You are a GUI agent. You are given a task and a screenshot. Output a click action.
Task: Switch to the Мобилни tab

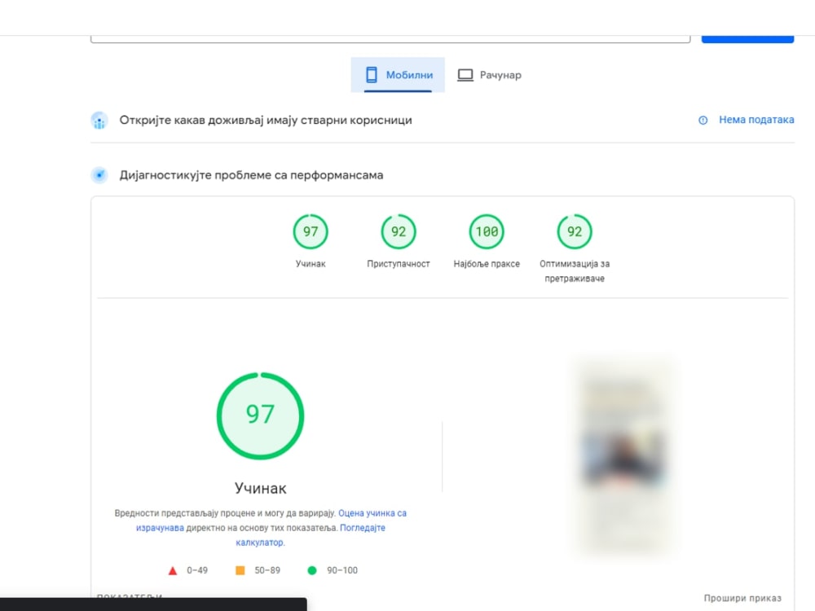[398, 75]
